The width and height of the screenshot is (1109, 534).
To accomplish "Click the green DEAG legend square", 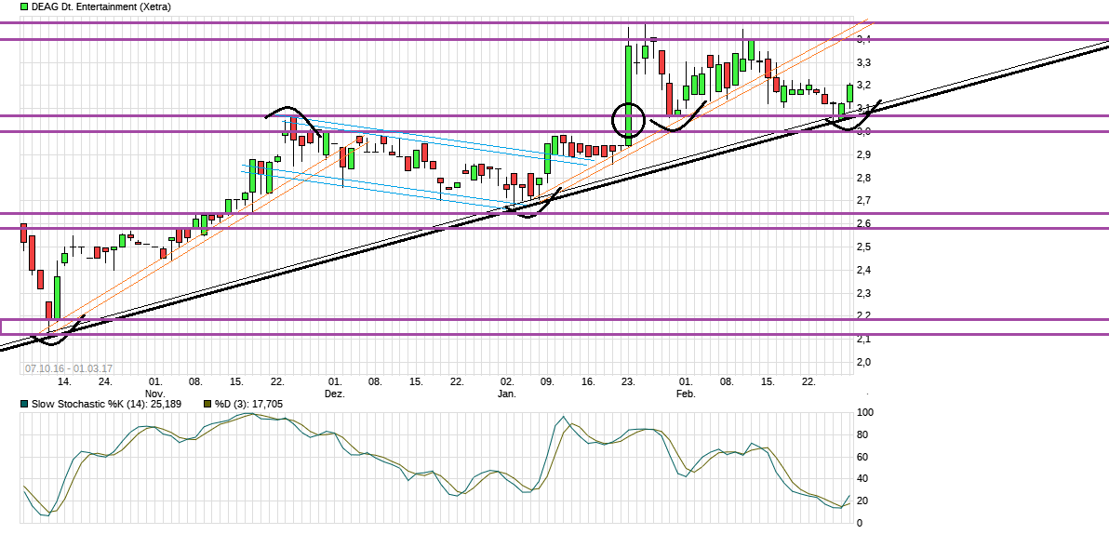I will [8, 7].
